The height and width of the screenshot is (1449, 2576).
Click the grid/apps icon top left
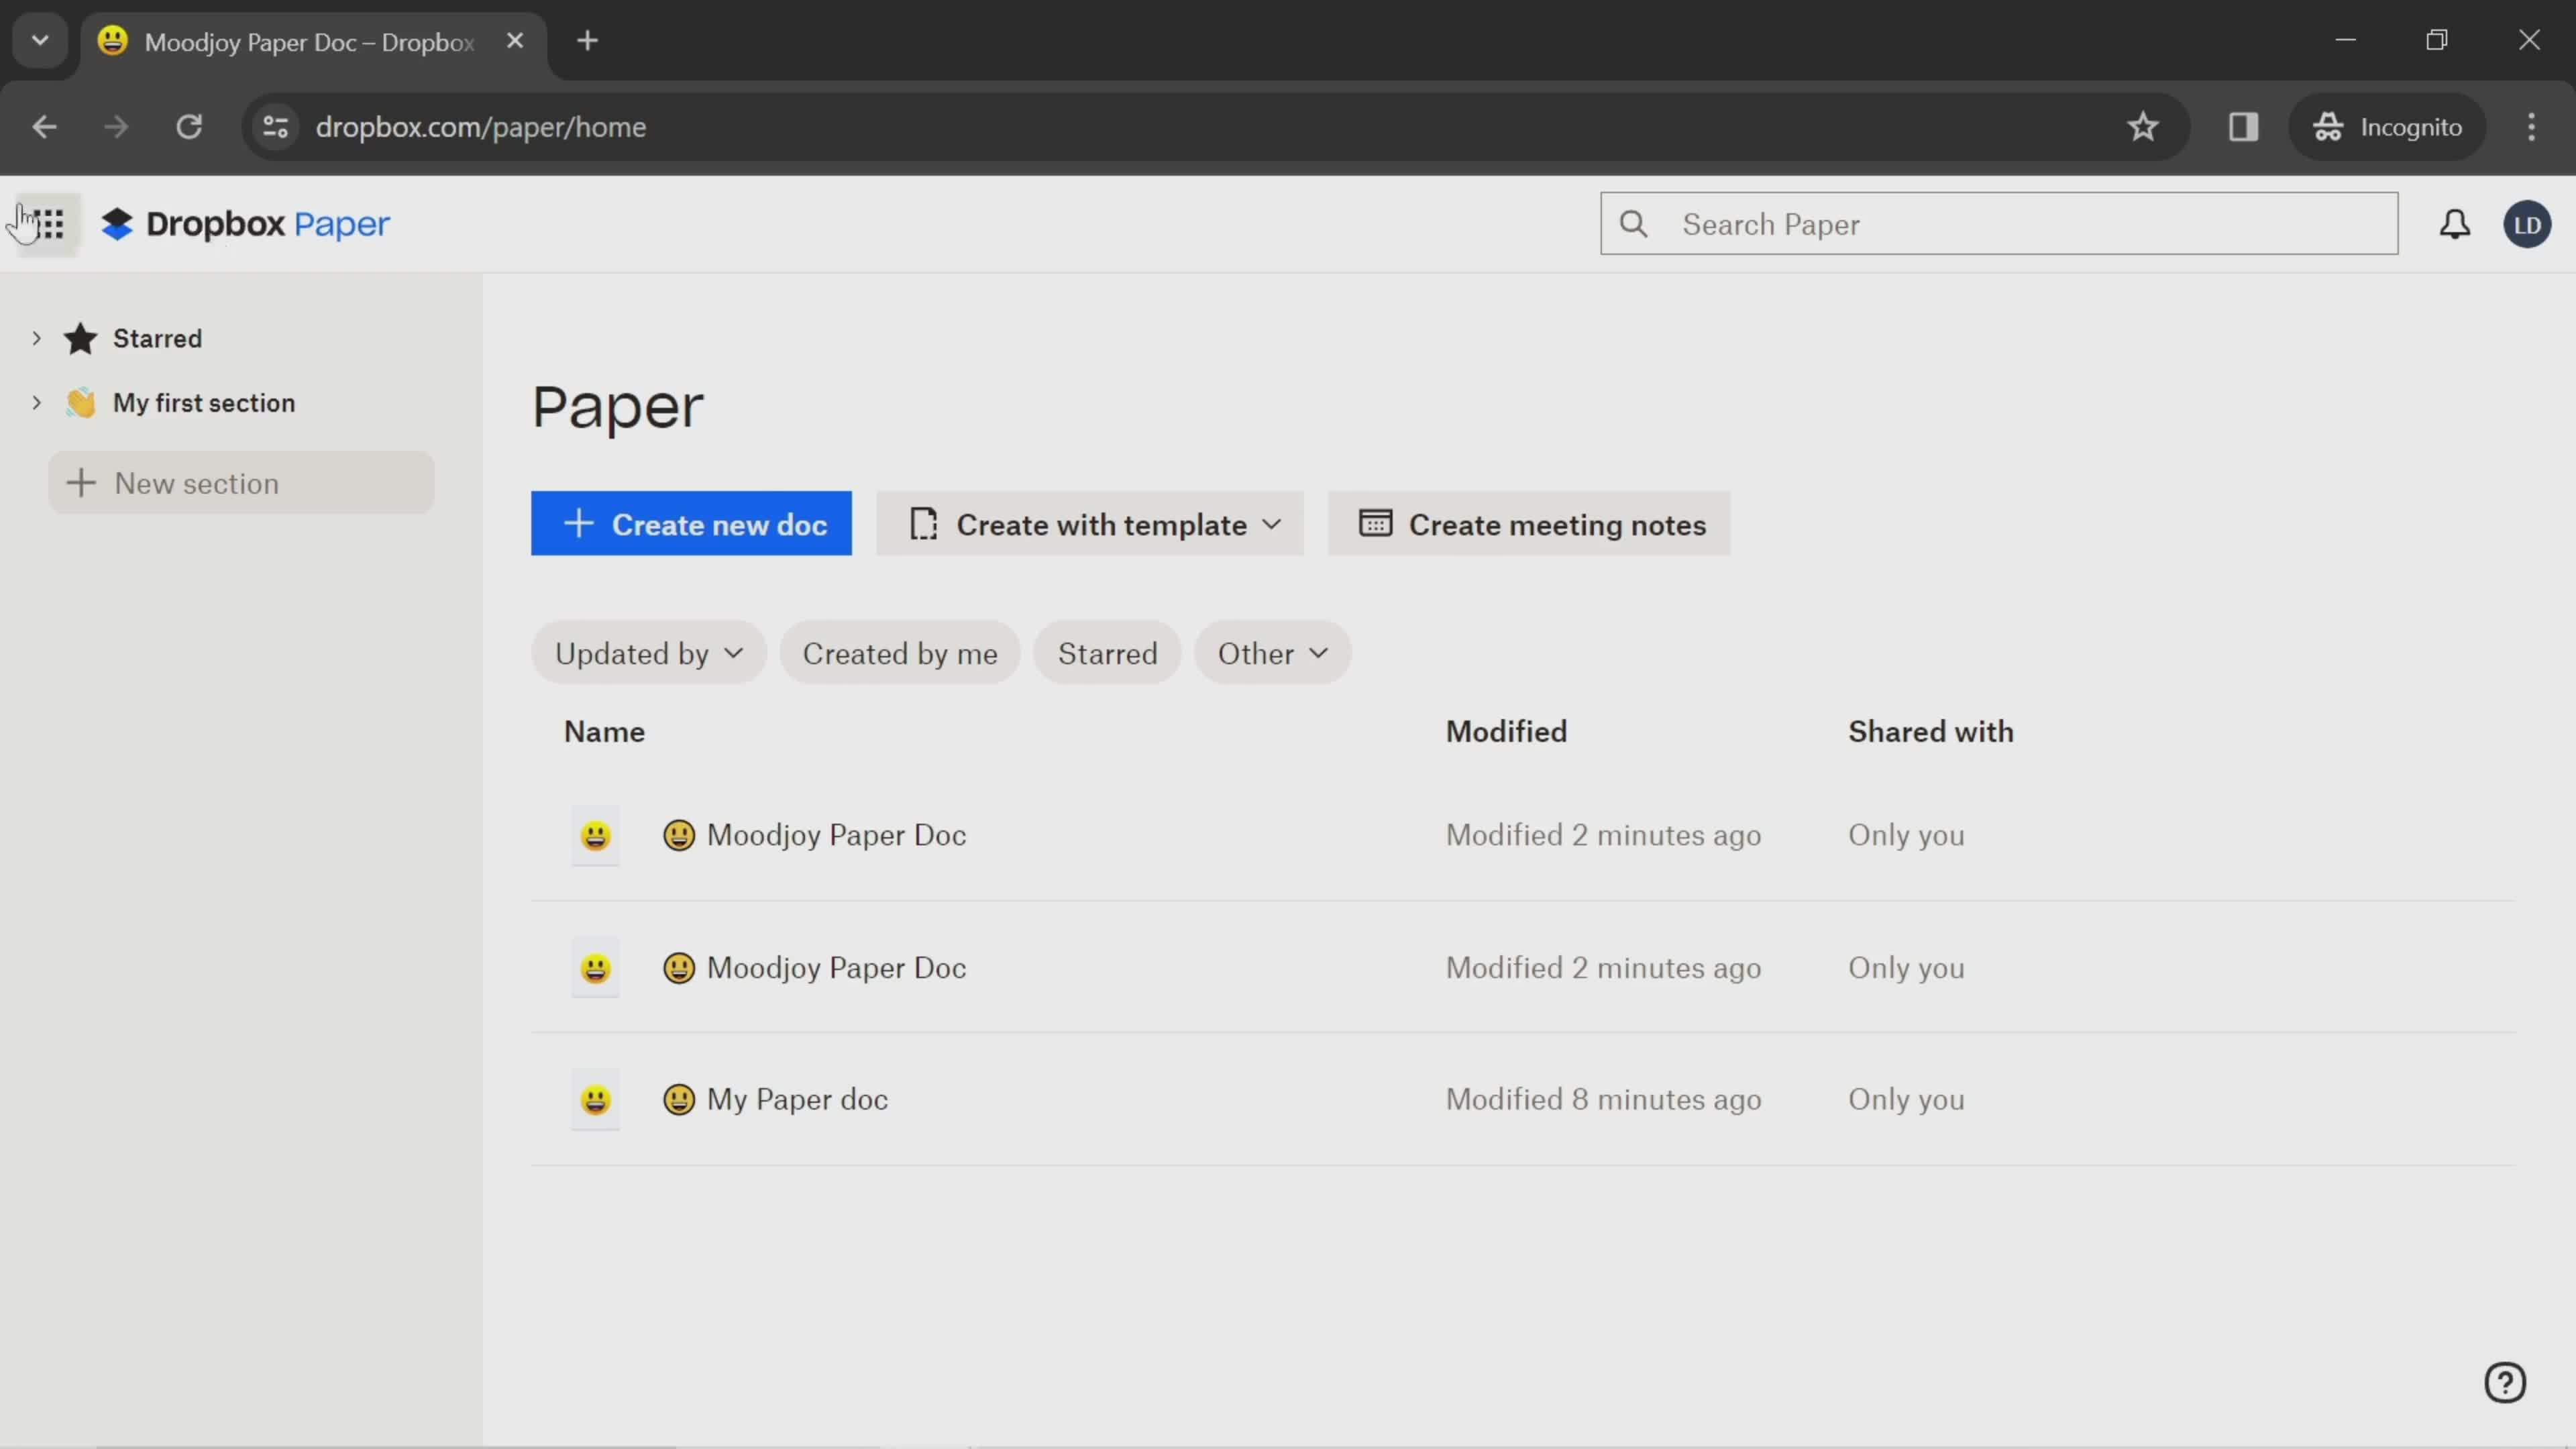click(48, 223)
